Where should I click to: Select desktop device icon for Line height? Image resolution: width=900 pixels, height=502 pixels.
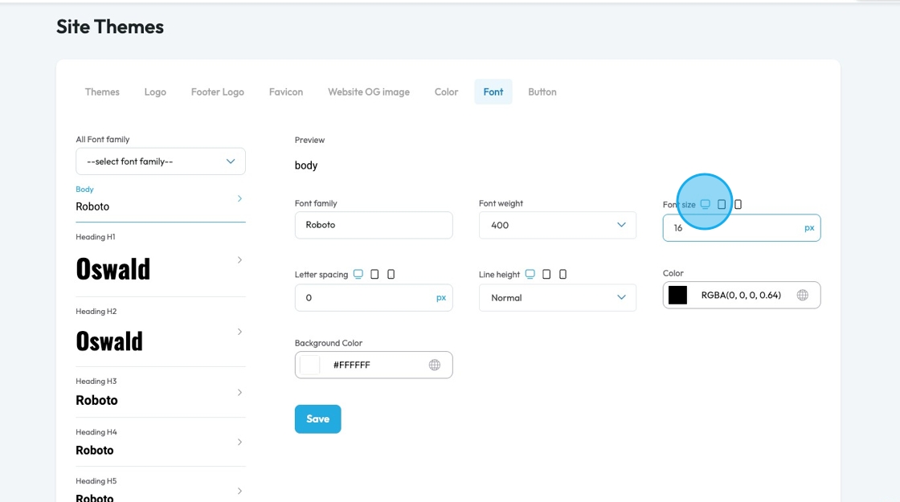[x=530, y=274]
